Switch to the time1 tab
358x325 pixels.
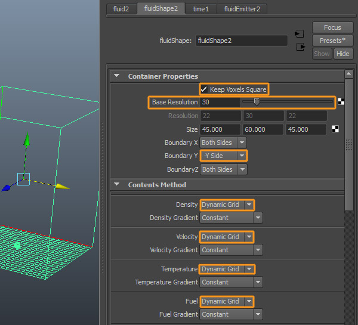pyautogui.click(x=201, y=9)
